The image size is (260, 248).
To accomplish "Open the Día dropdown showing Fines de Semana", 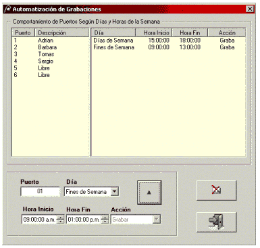I will pyautogui.click(x=115, y=192).
